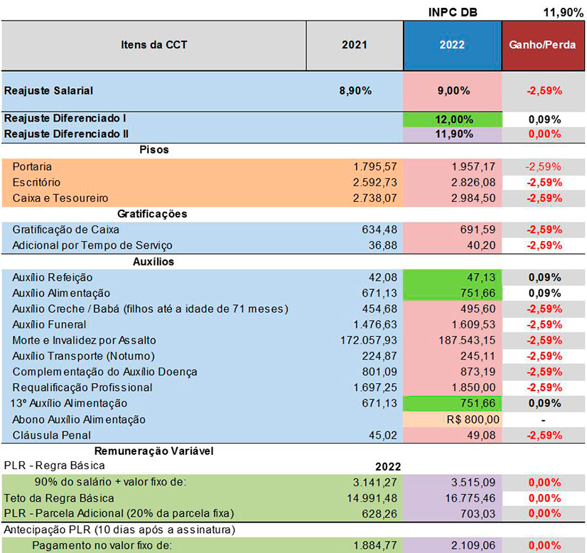Click the 187.543,15 value
The height and width of the screenshot is (553, 587).
[467, 340]
